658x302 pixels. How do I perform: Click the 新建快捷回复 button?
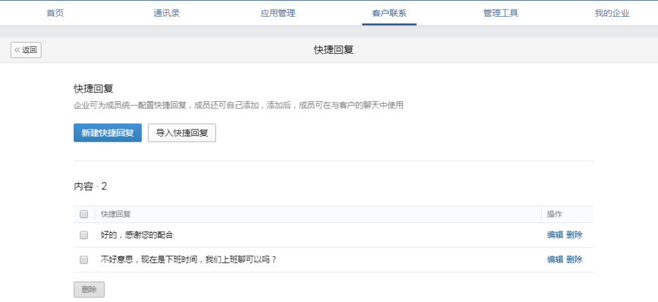[x=107, y=133]
